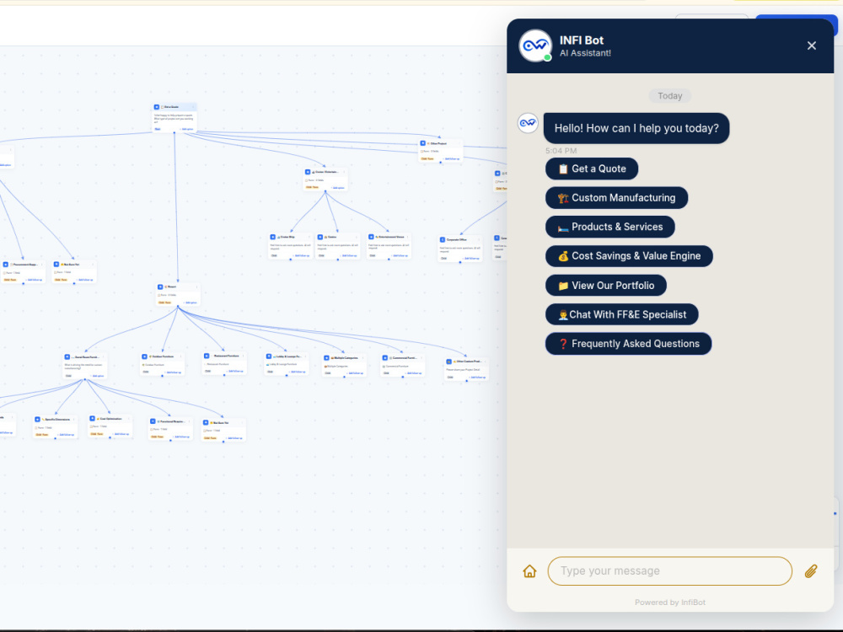Click the blue icon on the Procurement Support node
Screen dimensions: 843x632
(6, 265)
